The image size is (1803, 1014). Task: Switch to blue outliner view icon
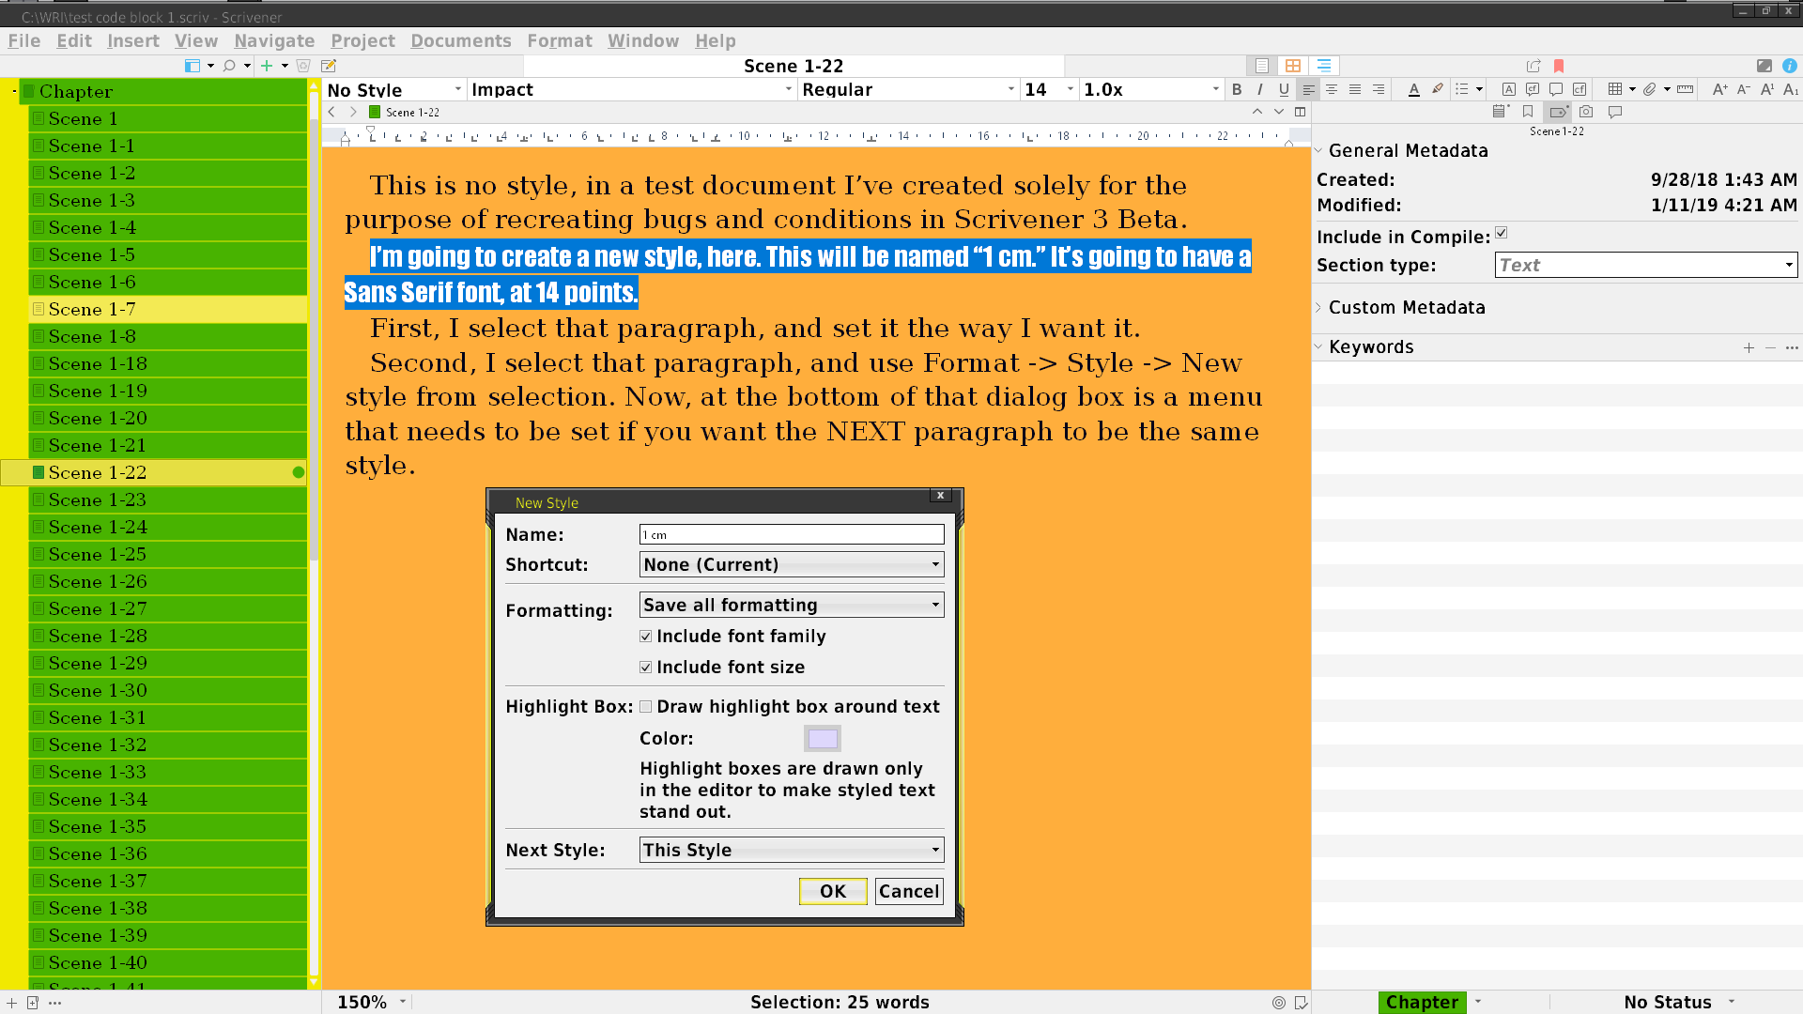(x=1324, y=66)
